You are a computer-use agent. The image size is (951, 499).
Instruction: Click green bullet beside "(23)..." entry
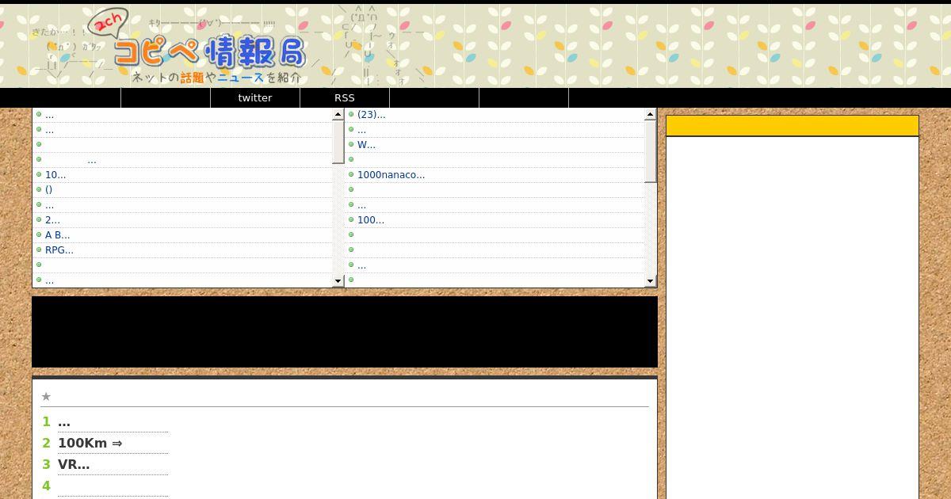pos(351,114)
